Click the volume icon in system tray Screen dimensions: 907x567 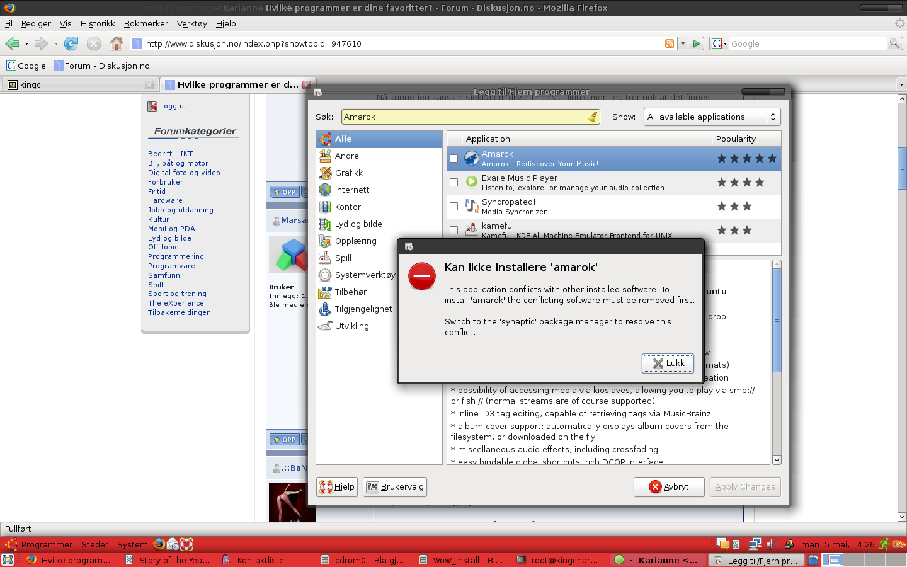click(772, 544)
